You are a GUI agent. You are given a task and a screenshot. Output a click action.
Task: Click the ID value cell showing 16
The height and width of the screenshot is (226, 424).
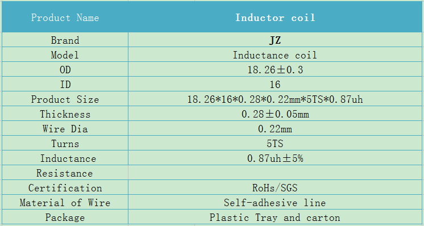[275, 84]
